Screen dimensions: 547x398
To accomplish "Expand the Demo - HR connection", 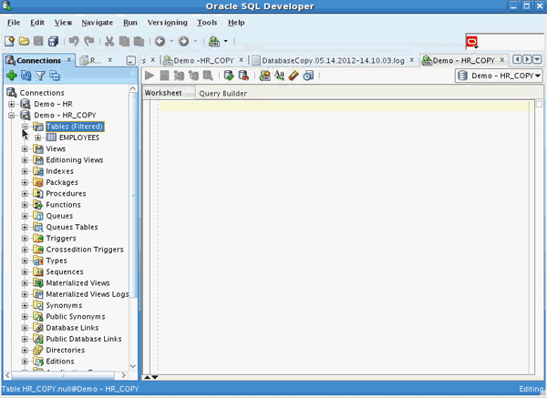I will pyautogui.click(x=12, y=104).
